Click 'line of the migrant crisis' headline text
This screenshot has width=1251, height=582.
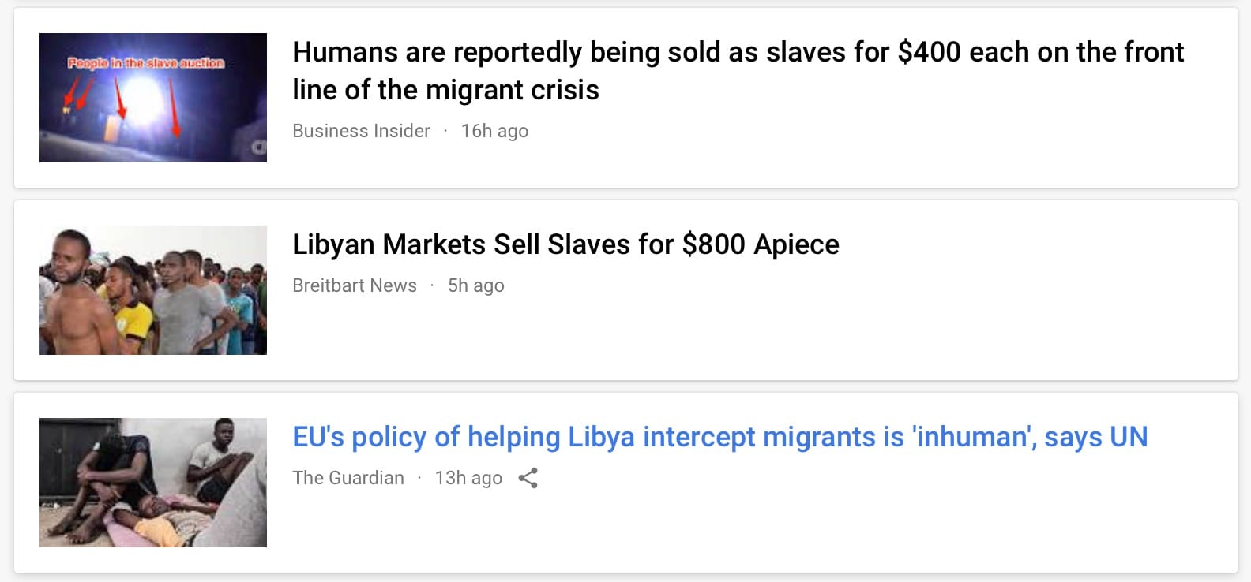tap(445, 90)
